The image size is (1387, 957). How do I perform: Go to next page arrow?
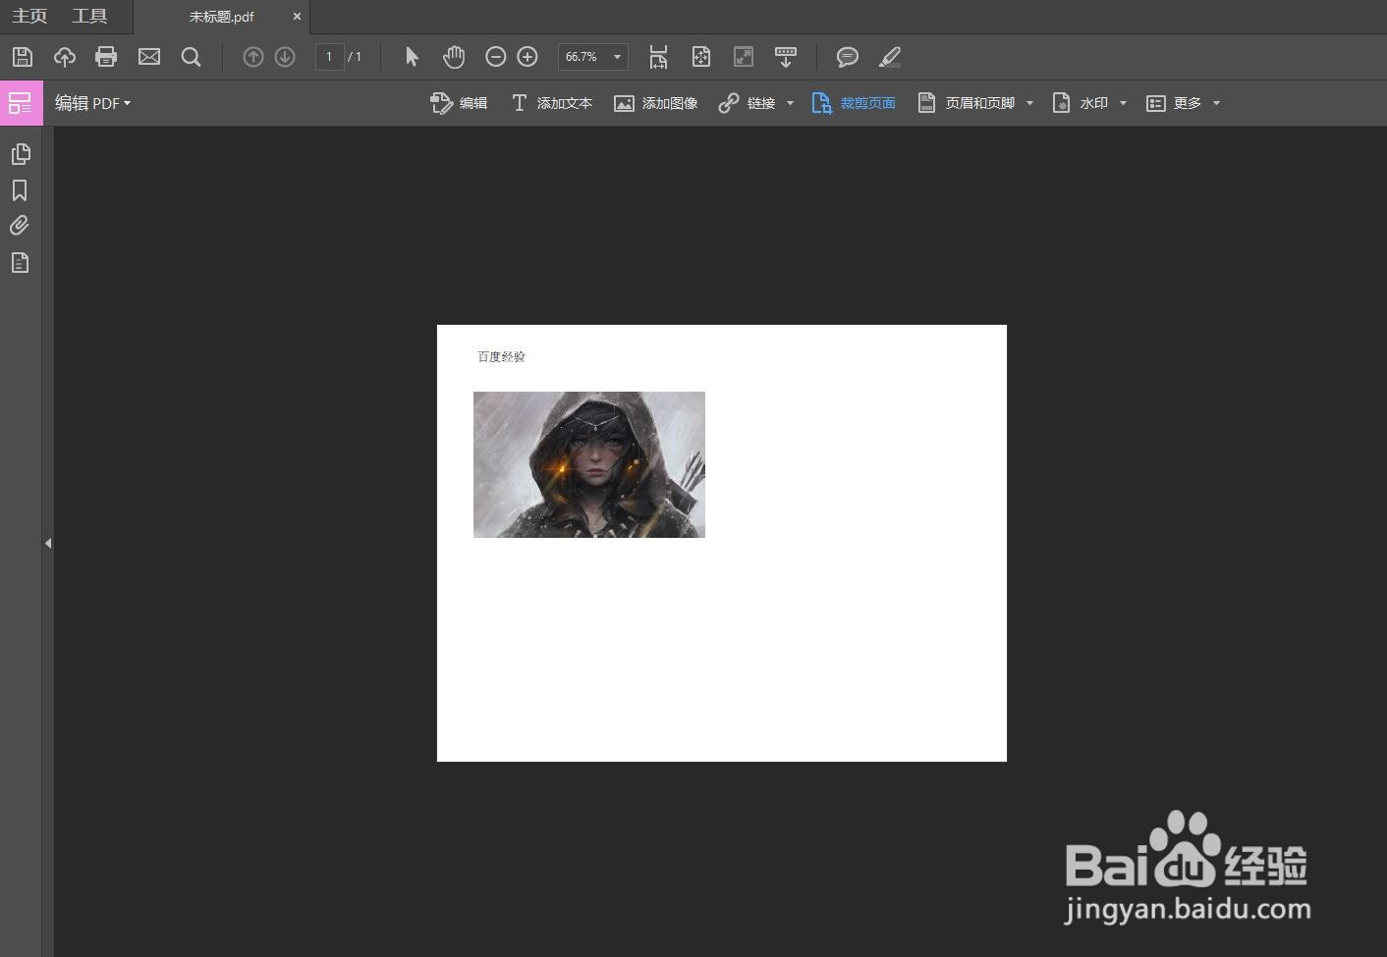click(x=285, y=57)
